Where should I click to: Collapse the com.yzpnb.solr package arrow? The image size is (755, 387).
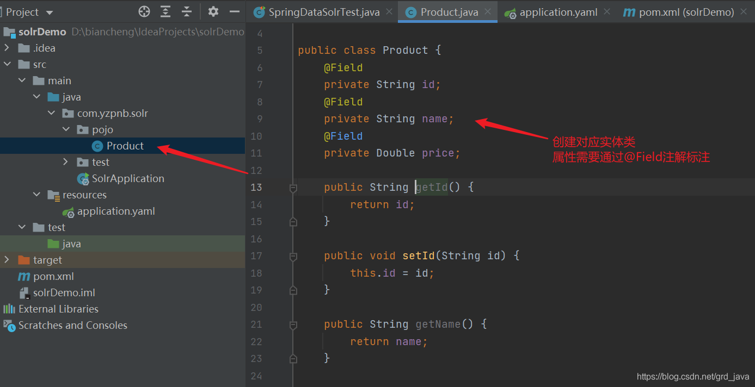coord(51,113)
